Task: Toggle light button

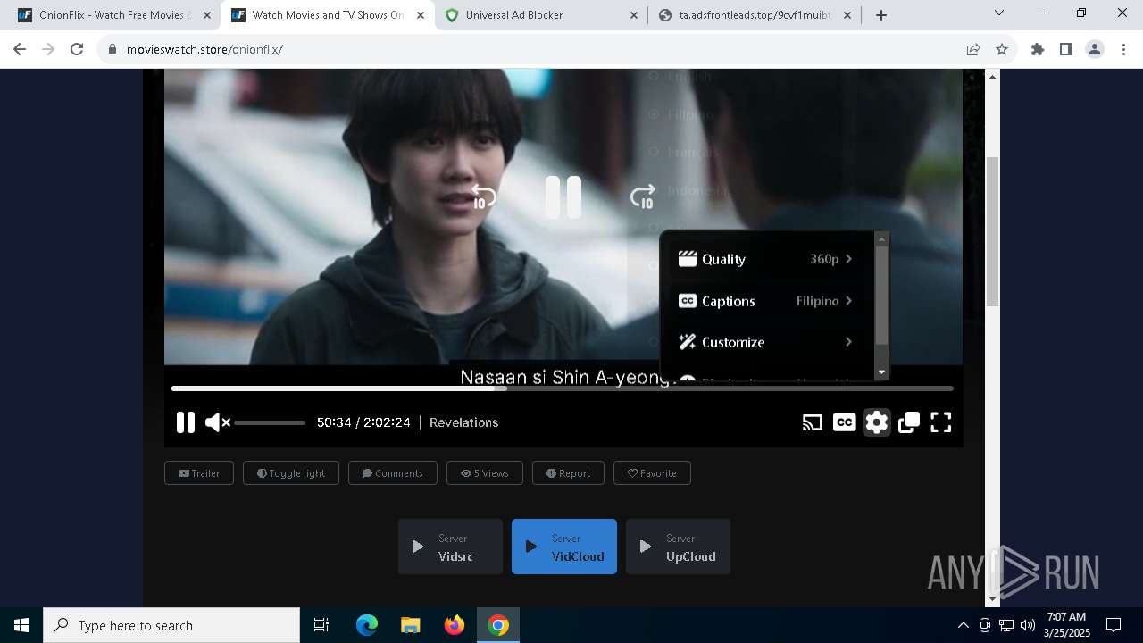Action: tap(291, 473)
